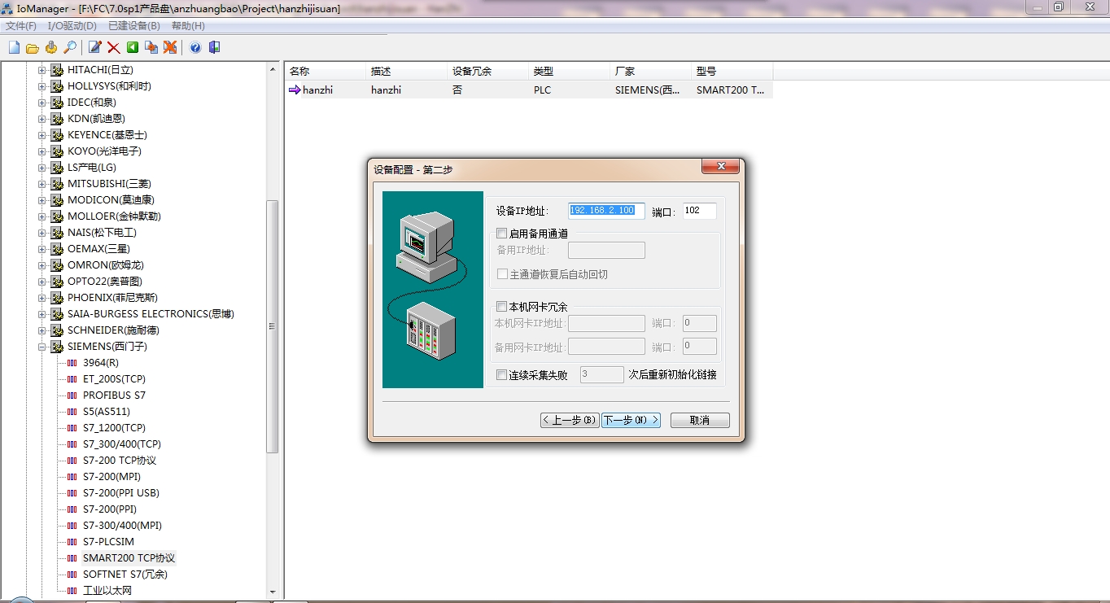Select S7-200 TCP协议 in the tree
Viewport: 1110px width, 603px height.
120,461
